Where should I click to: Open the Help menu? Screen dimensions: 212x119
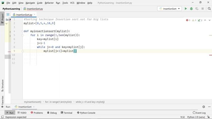pos(90,3)
